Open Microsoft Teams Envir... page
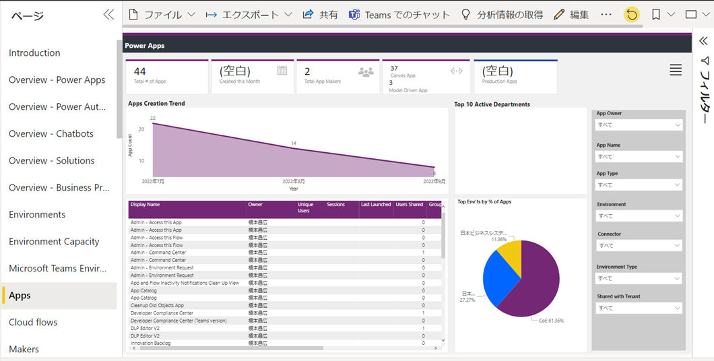The width and height of the screenshot is (714, 361). (57, 268)
